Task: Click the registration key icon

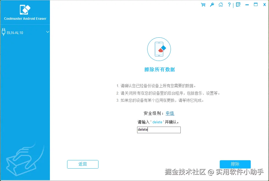Action: point(212,5)
